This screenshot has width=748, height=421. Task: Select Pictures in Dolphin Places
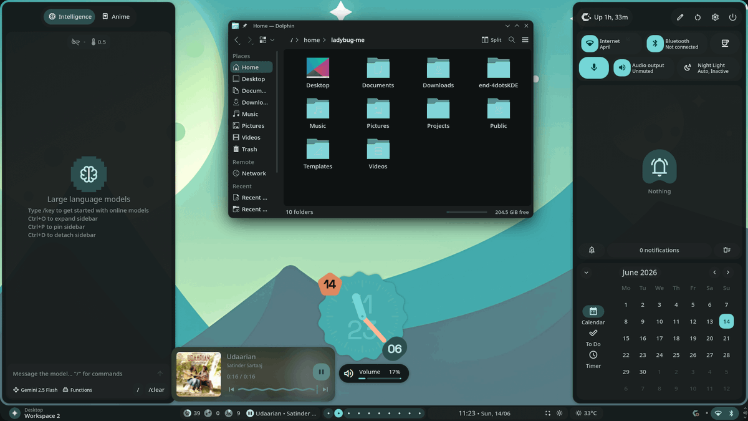(x=251, y=126)
